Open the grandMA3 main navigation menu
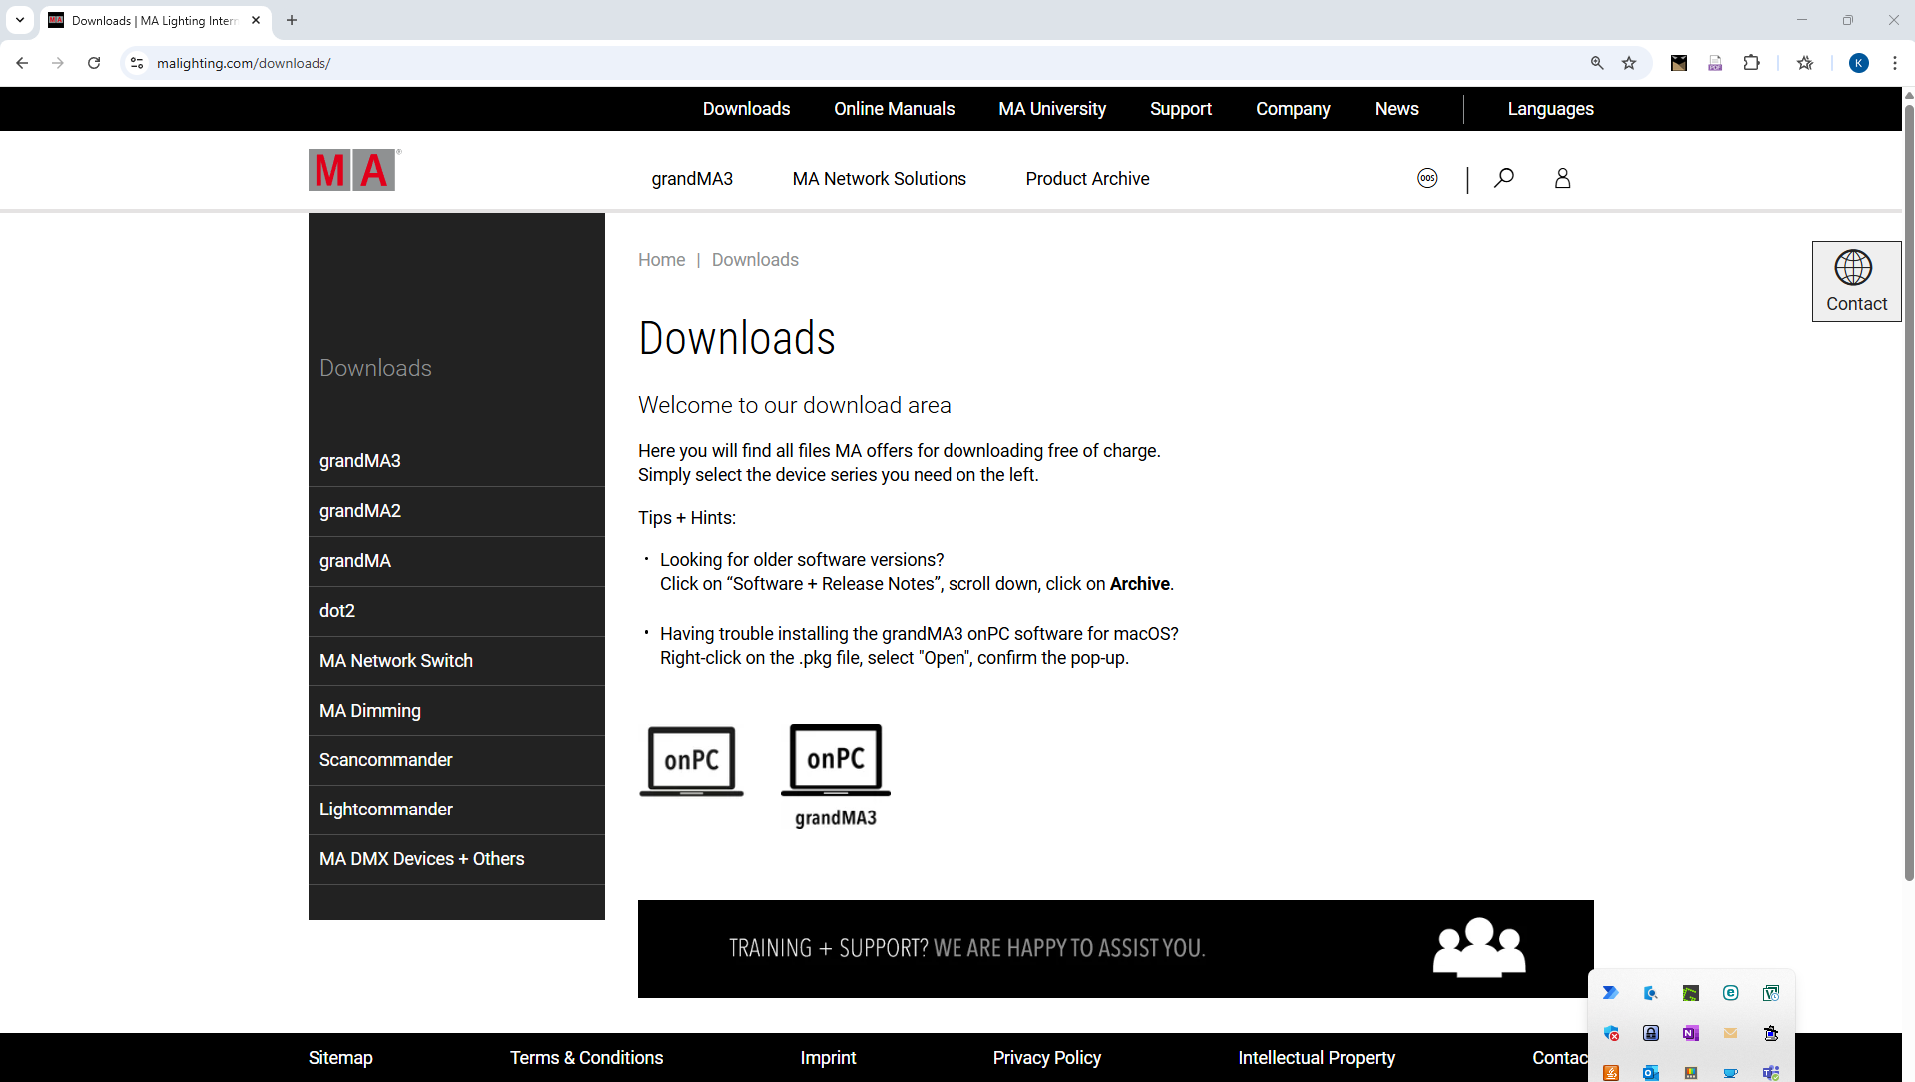 coord(691,179)
